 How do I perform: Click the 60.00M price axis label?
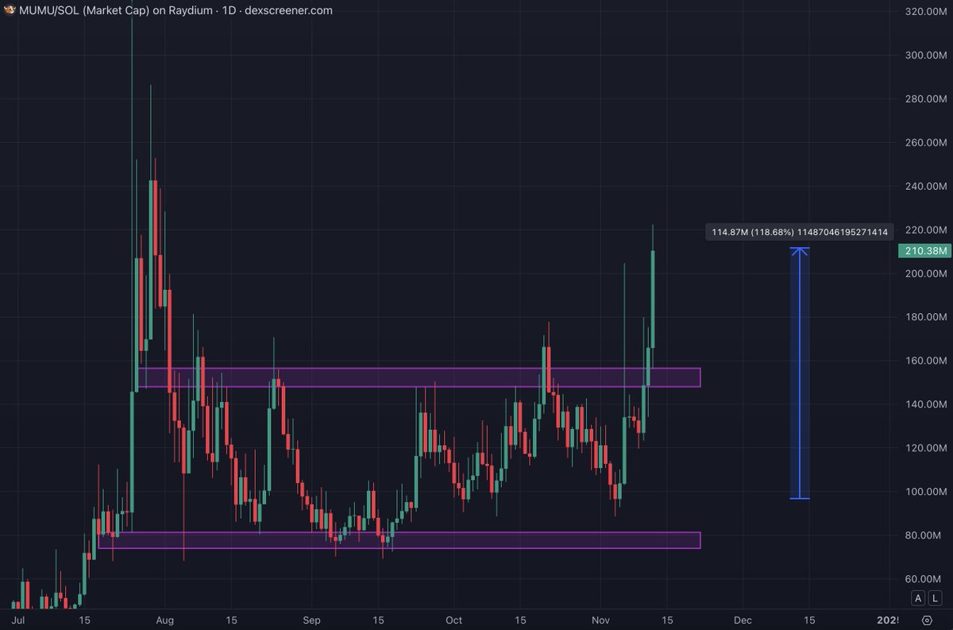coord(922,579)
